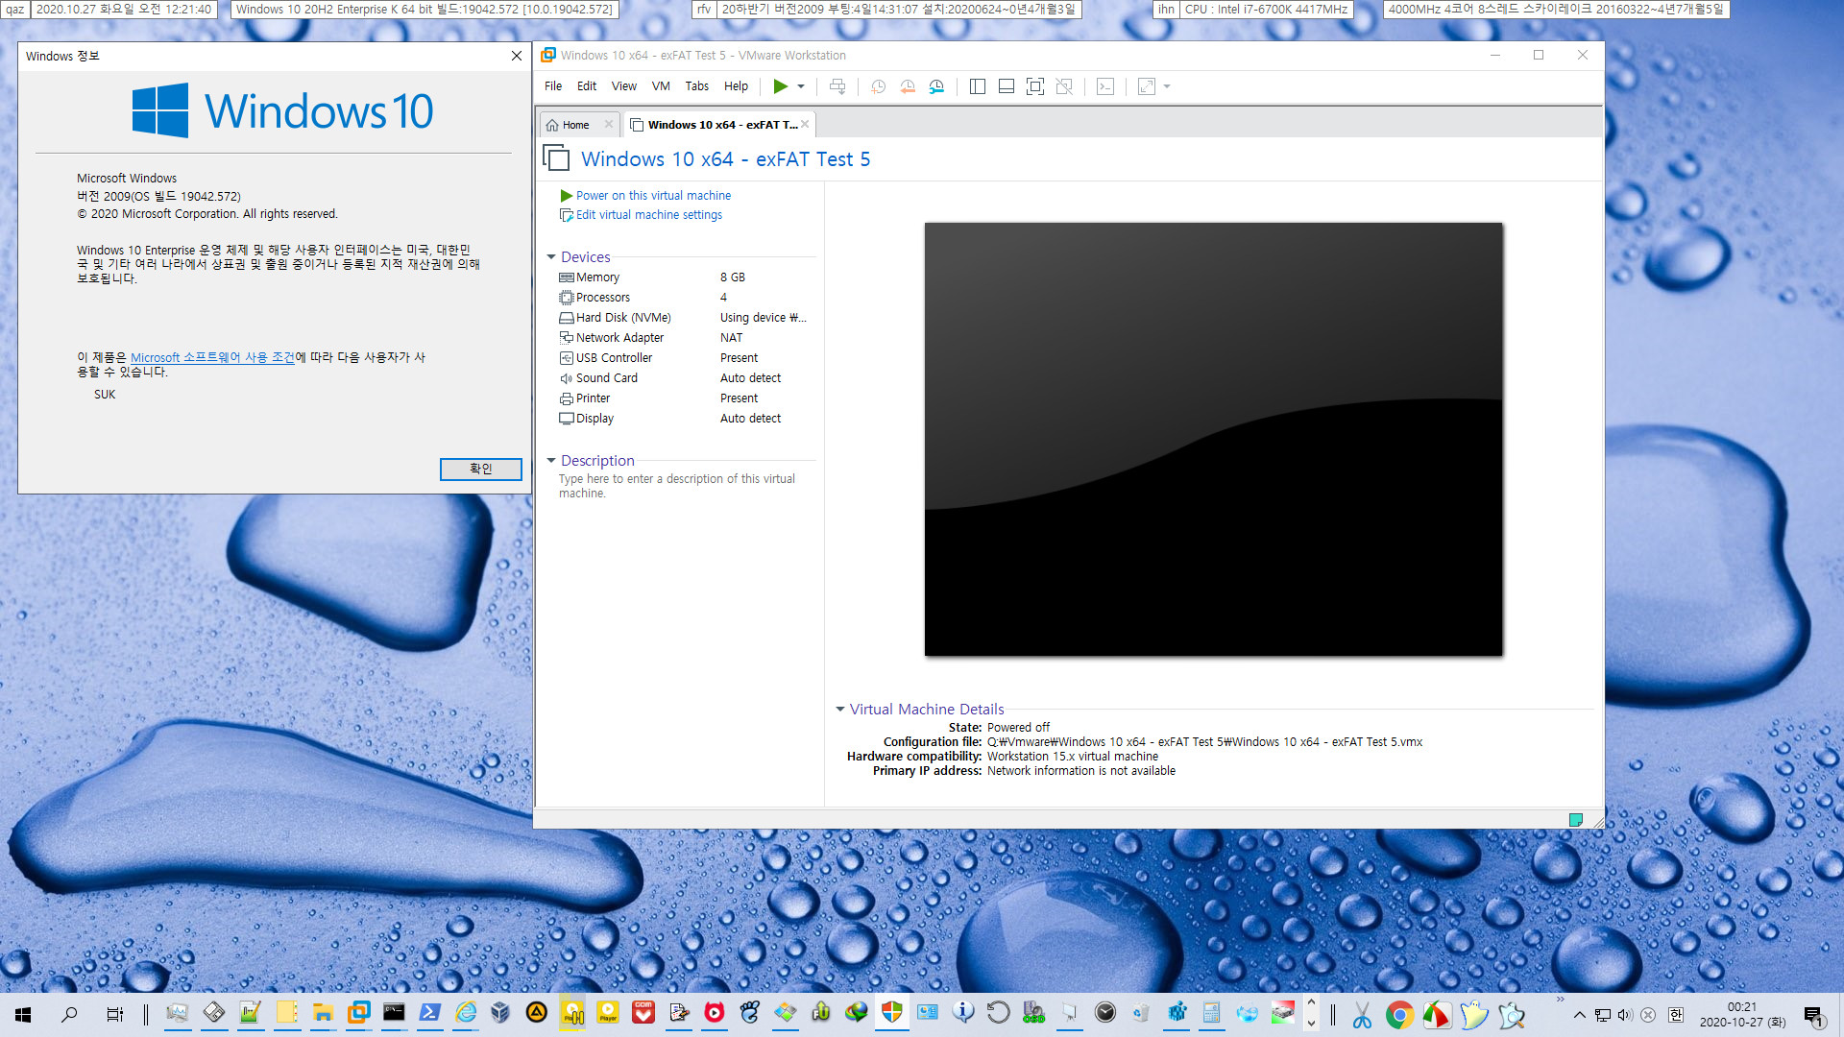
Task: Open the notification action center
Action: (x=1813, y=1015)
